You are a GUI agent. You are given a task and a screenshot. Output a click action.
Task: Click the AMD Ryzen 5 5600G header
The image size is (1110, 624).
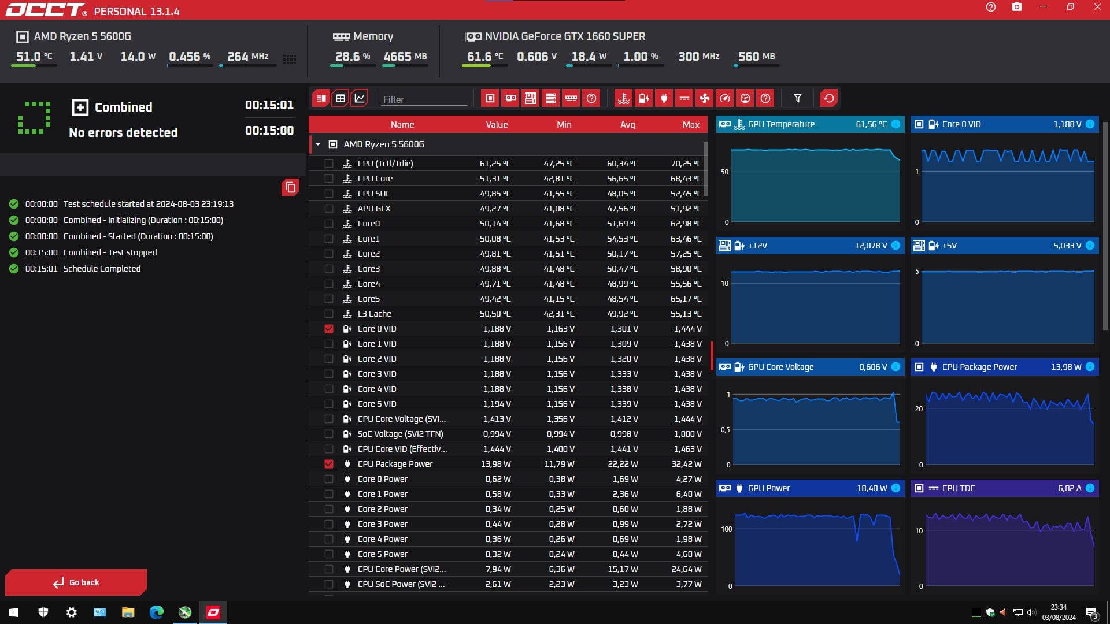pyautogui.click(x=83, y=36)
